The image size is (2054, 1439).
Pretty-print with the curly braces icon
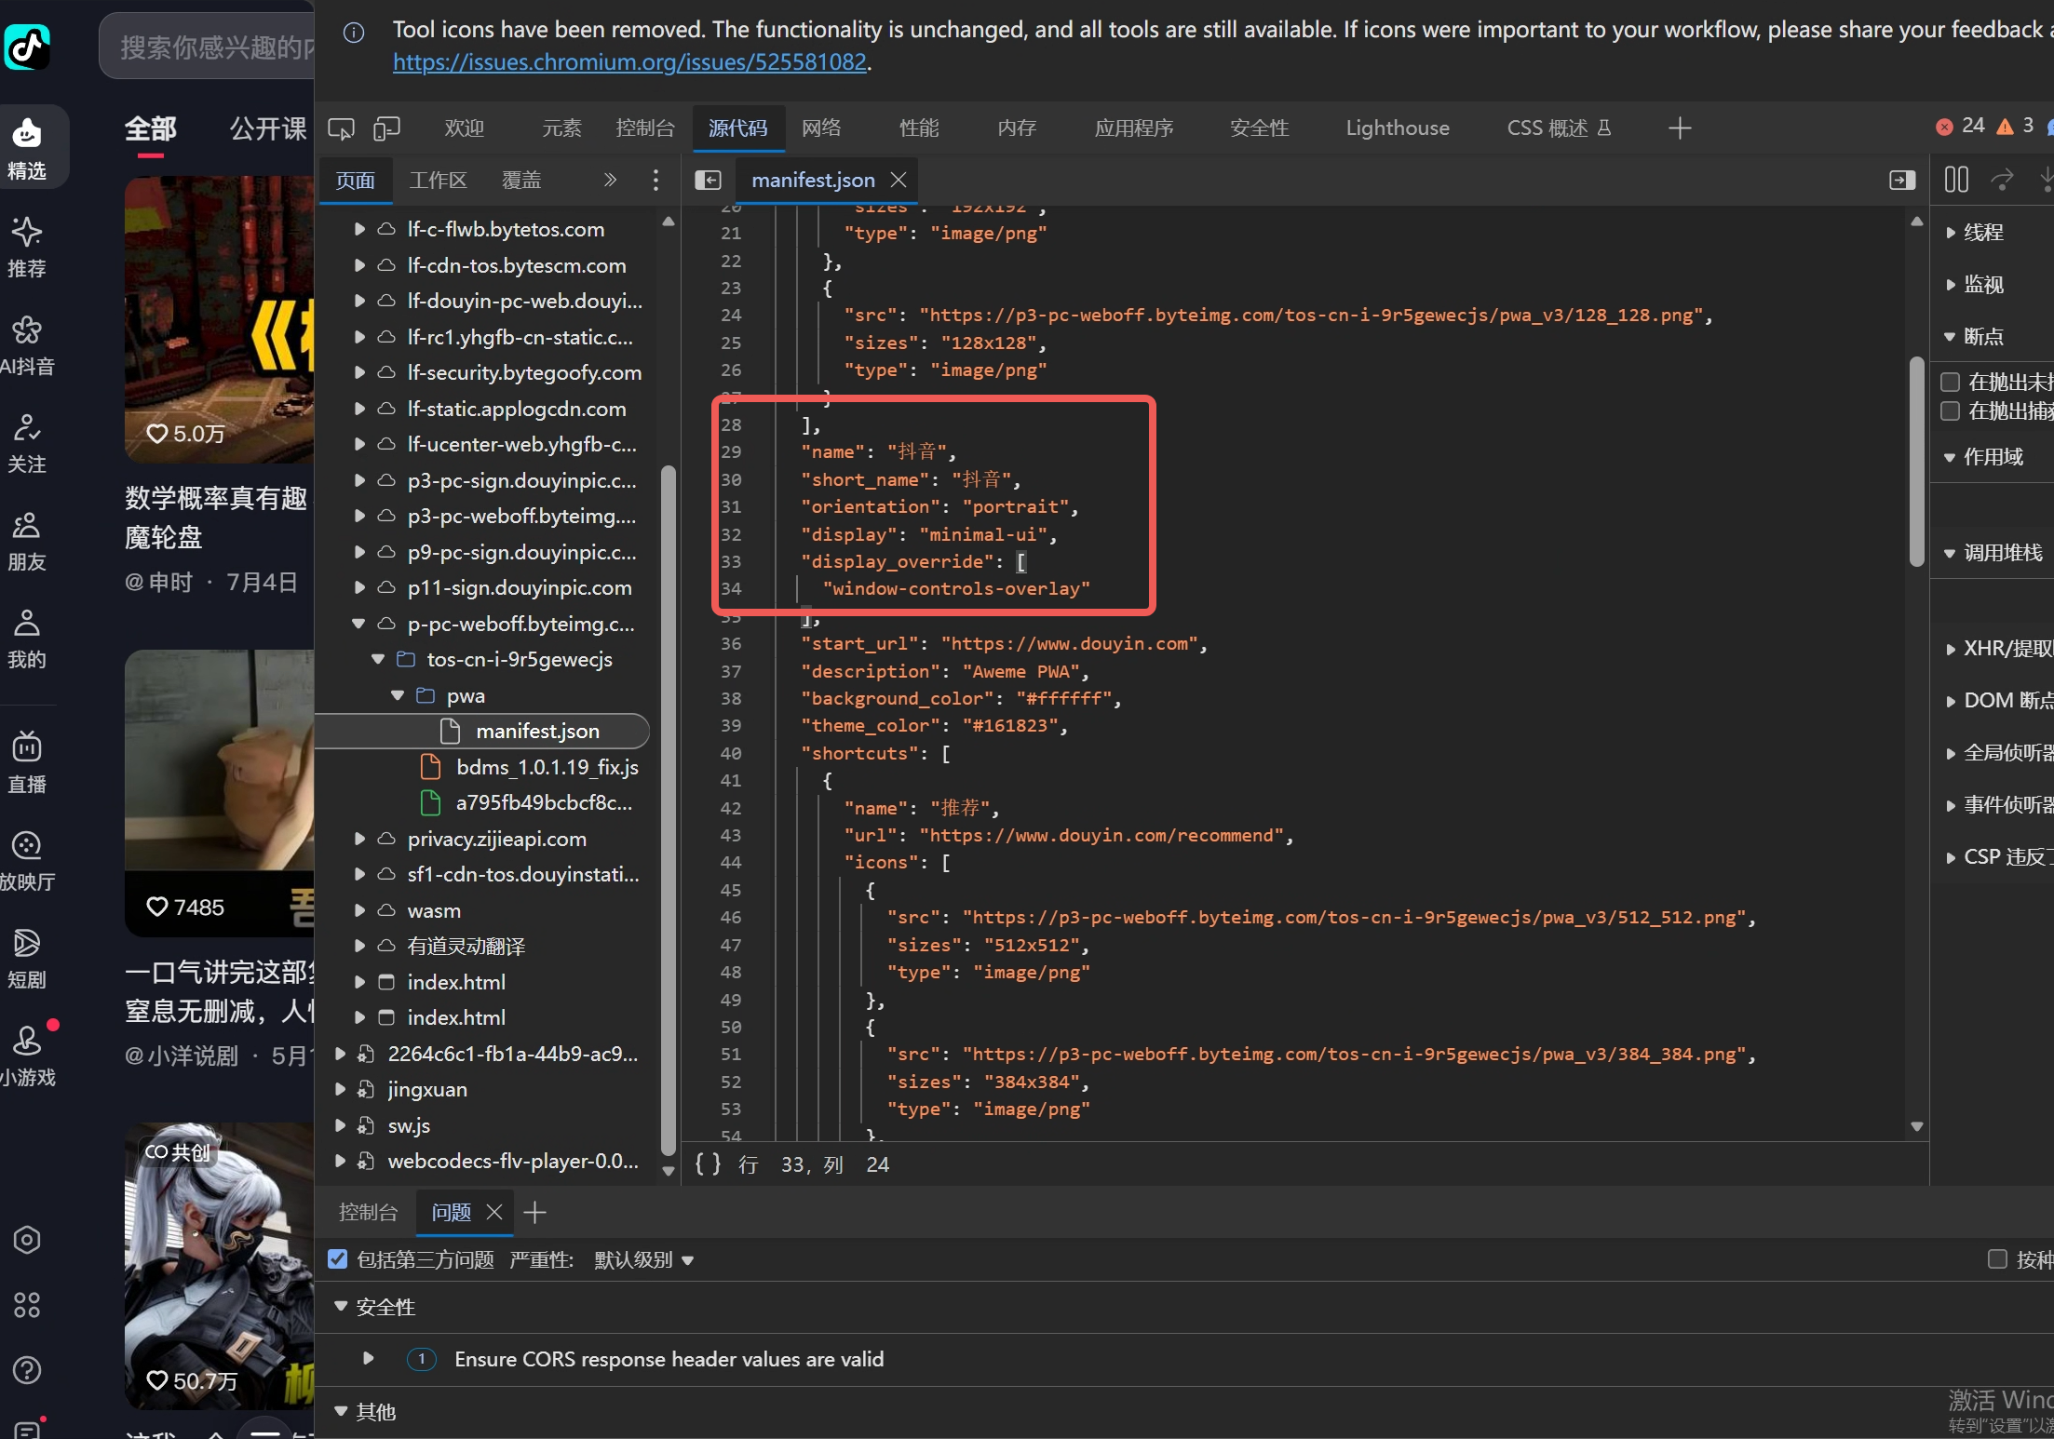click(708, 1164)
